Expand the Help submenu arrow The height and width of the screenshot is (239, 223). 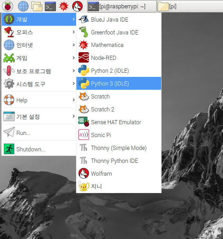click(x=74, y=100)
